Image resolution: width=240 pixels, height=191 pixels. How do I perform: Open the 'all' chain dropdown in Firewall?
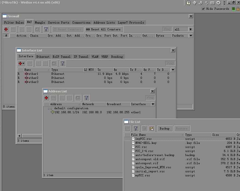(x=190, y=29)
